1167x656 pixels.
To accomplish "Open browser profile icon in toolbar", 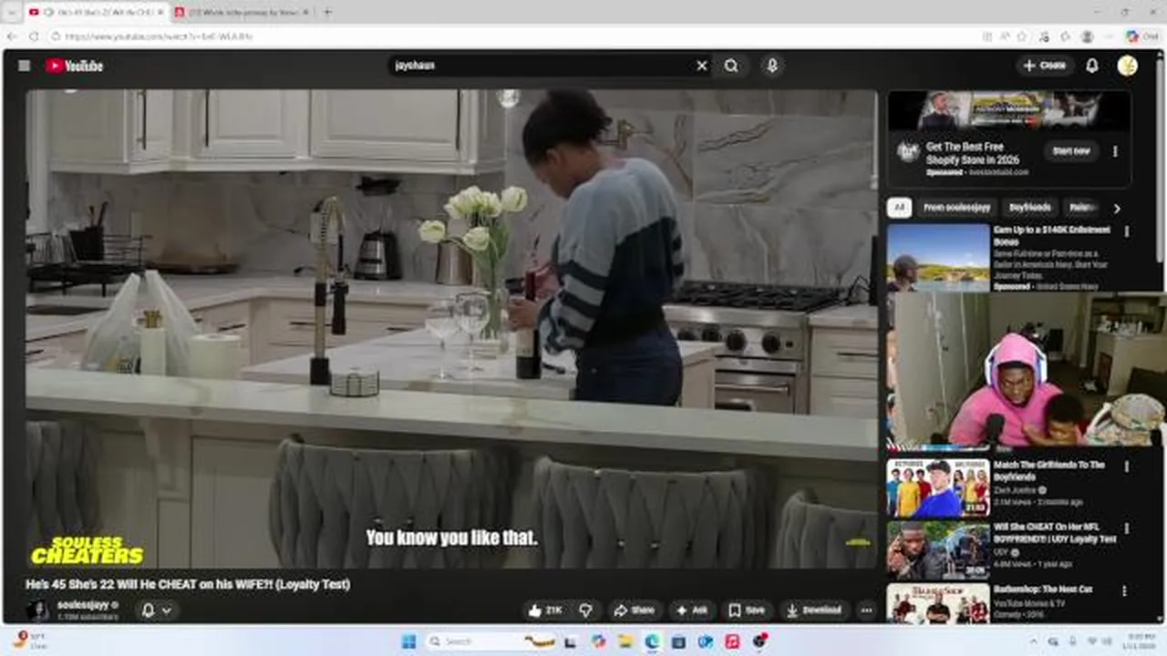I will pos(1087,36).
